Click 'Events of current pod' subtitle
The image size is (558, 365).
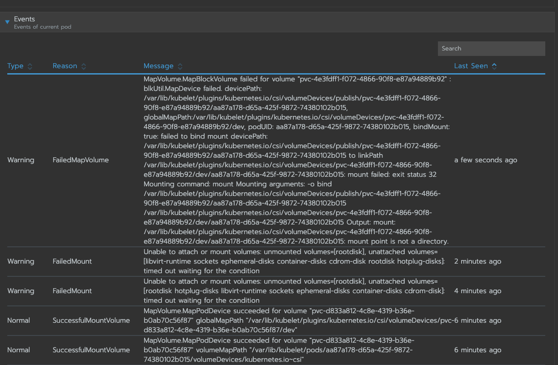[x=43, y=27]
